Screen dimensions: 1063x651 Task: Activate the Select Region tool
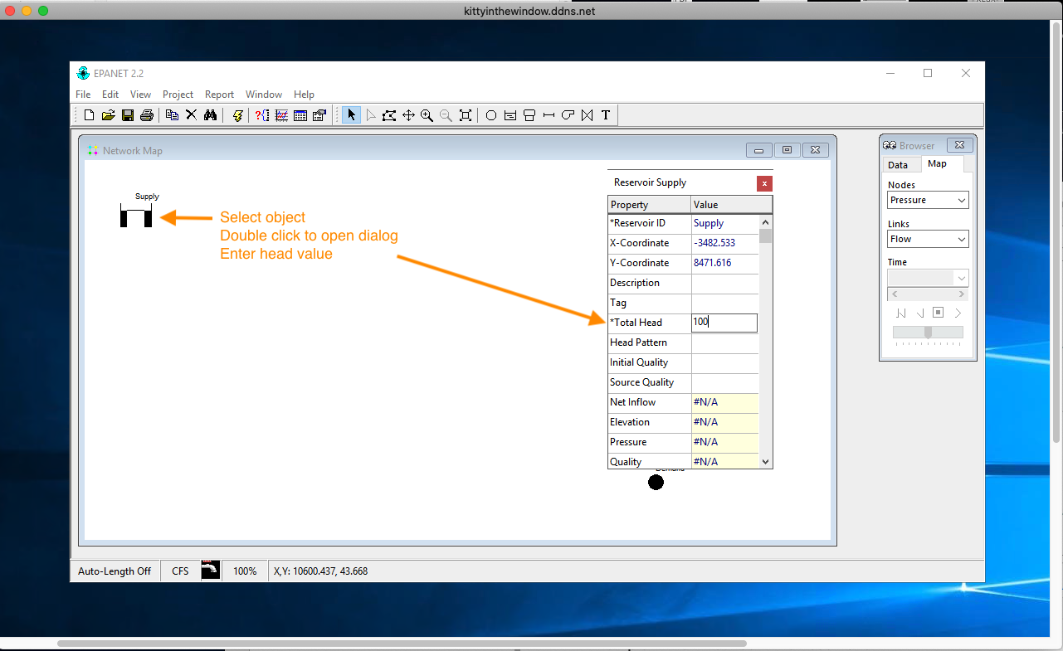tap(389, 115)
